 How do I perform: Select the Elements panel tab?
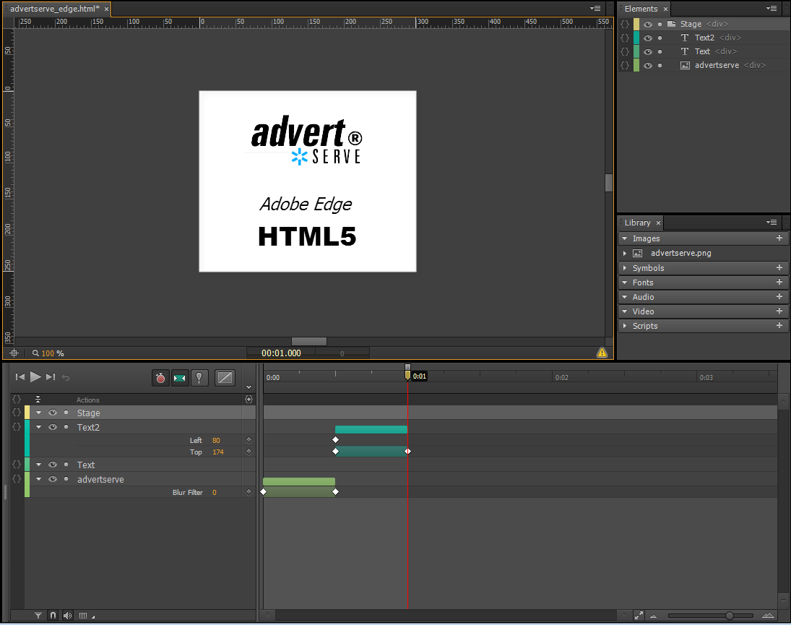pos(641,9)
